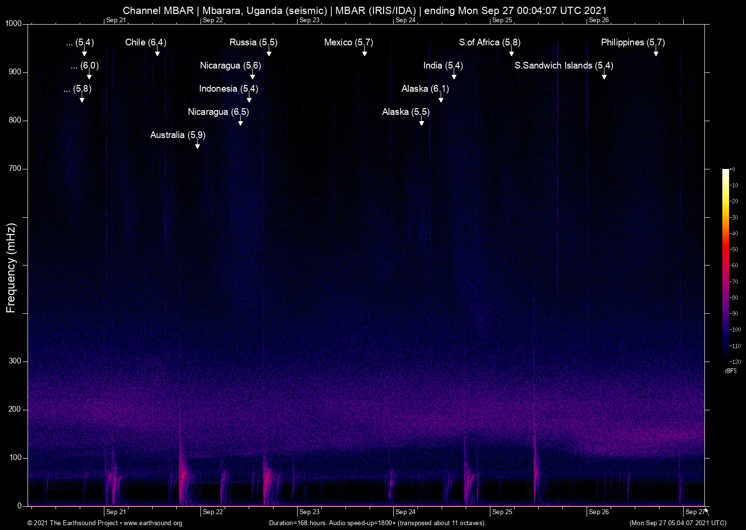Click the arrow marker under Chile (6.4)

point(157,53)
